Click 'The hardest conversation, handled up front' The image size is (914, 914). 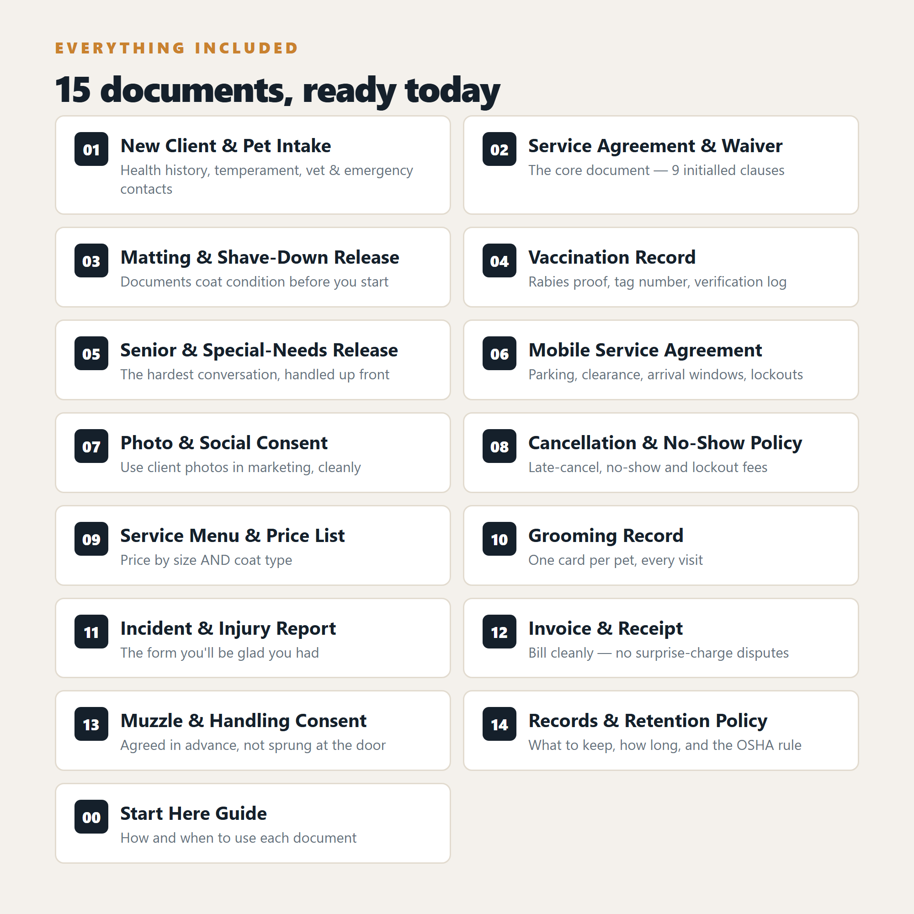point(255,374)
